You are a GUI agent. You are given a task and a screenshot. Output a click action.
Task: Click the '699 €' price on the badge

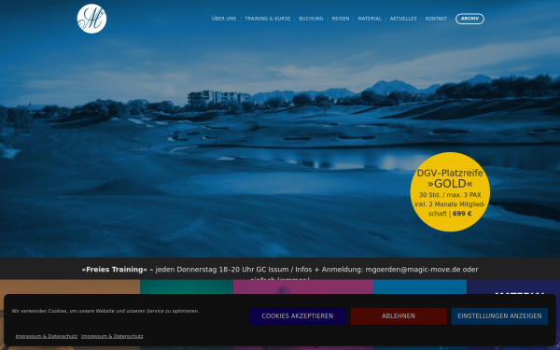(x=462, y=214)
